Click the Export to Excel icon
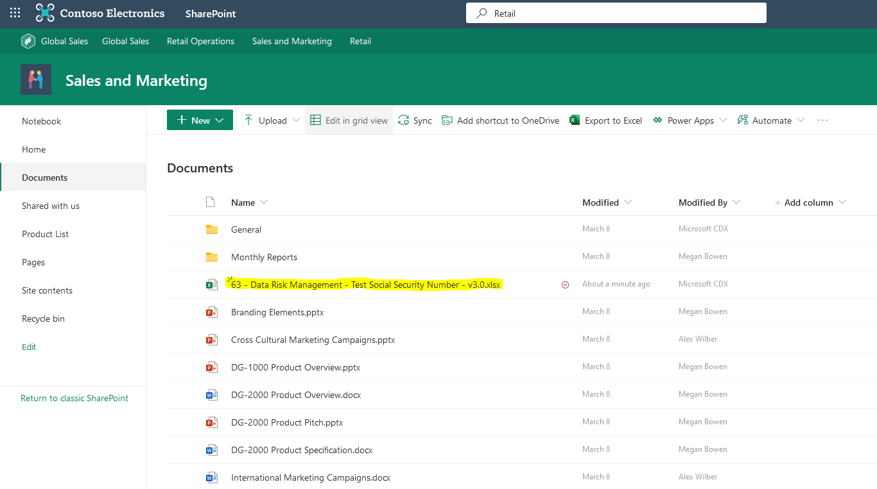The width and height of the screenshot is (877, 489). pyautogui.click(x=575, y=120)
